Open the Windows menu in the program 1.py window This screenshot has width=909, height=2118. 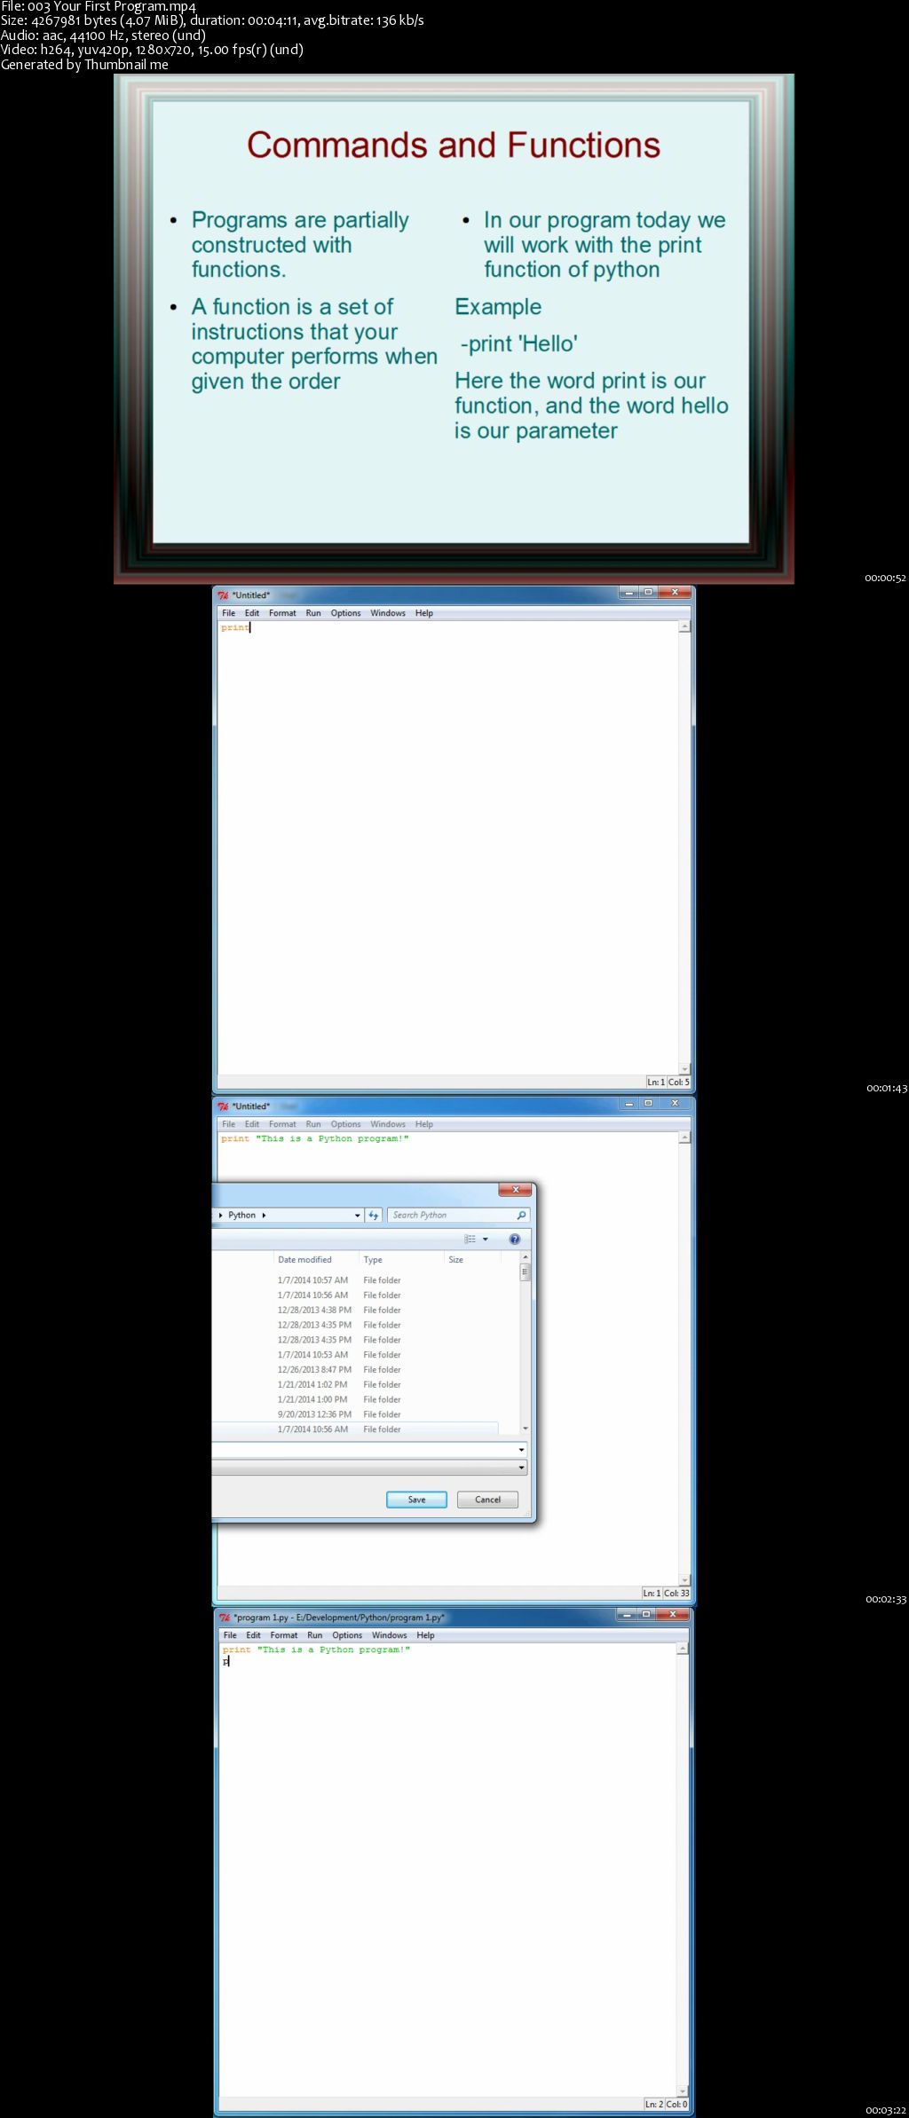click(x=389, y=1634)
